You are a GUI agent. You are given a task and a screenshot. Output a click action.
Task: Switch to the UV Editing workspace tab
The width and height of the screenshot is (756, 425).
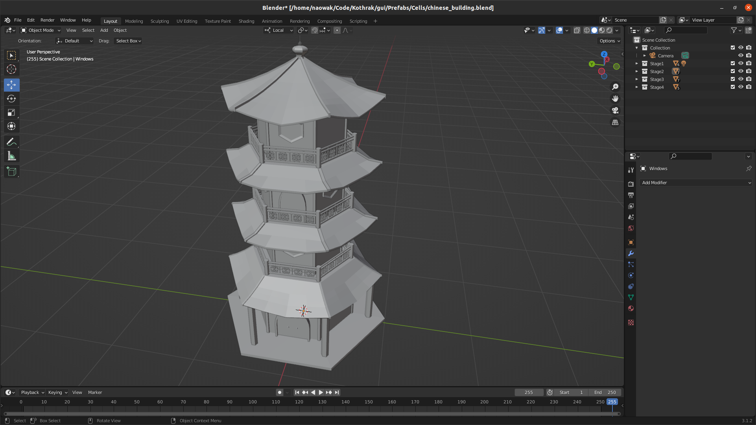pyautogui.click(x=187, y=21)
